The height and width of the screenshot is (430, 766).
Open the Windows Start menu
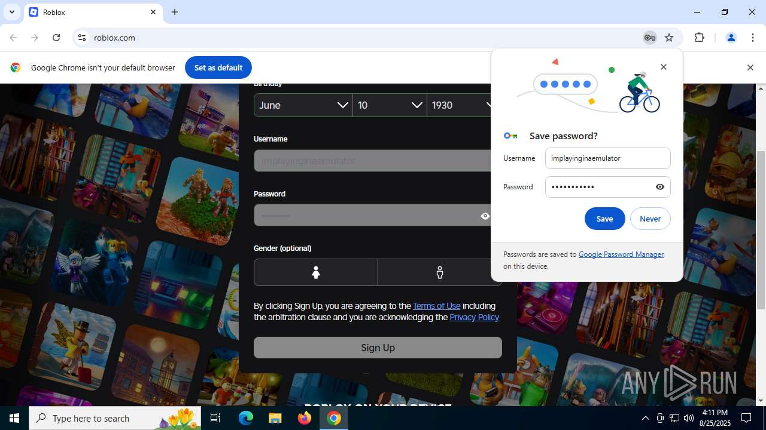(x=14, y=418)
